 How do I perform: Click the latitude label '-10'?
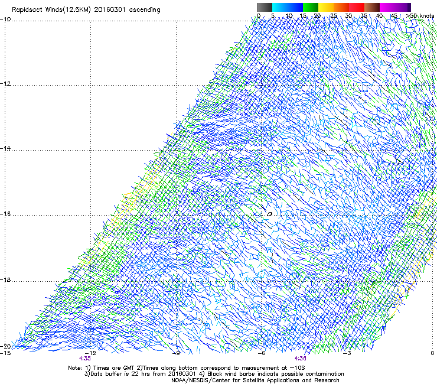(6, 19)
